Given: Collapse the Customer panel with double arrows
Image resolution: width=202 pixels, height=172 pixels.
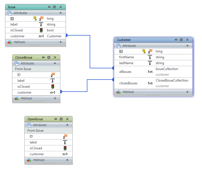Looking at the screenshot, I should [176, 40].
